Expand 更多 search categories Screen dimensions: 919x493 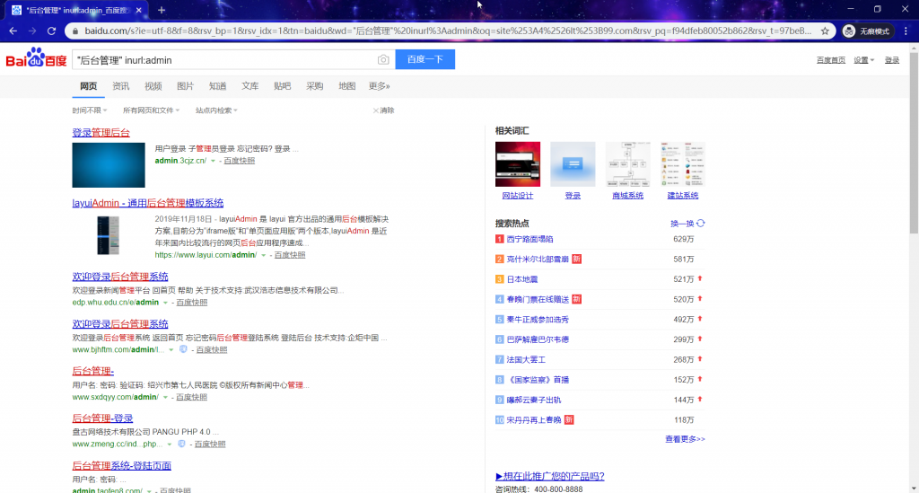(x=380, y=86)
